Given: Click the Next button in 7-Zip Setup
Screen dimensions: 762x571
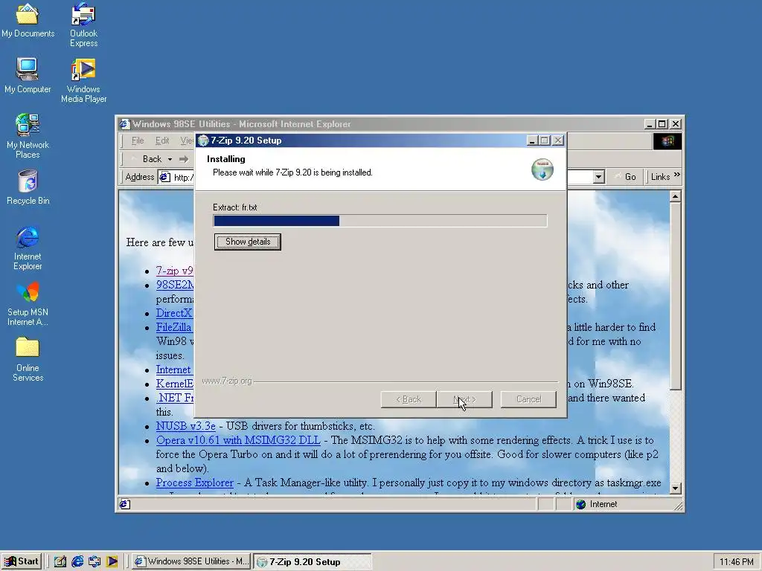Looking at the screenshot, I should point(464,399).
